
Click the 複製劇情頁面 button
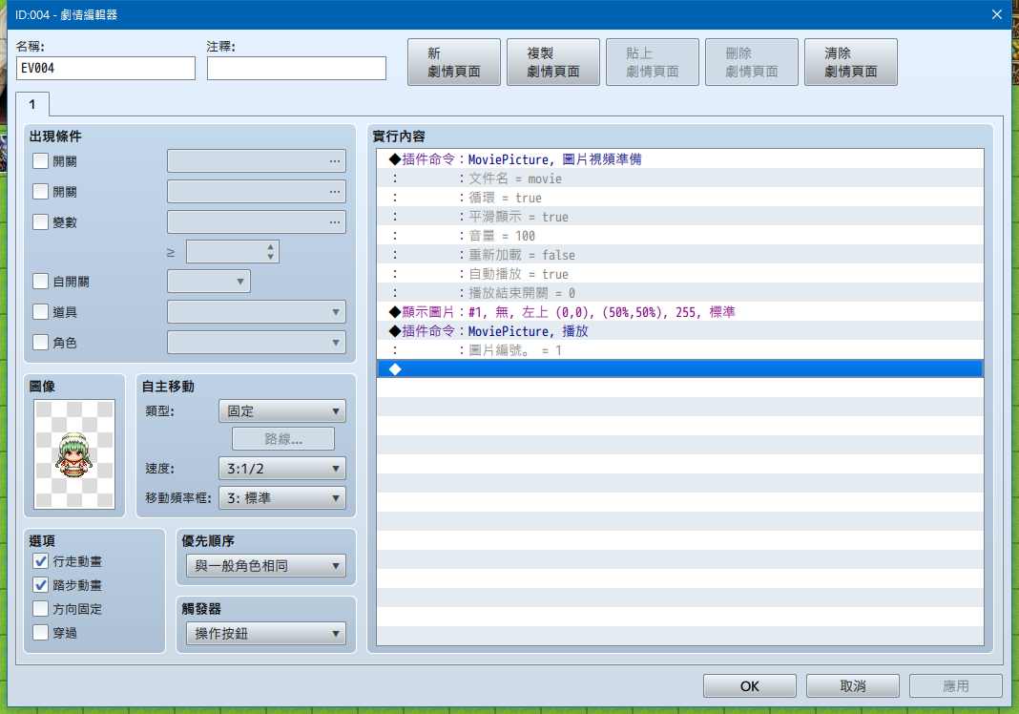(553, 62)
